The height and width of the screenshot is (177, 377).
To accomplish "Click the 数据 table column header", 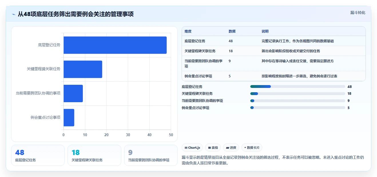I will 232,31.
